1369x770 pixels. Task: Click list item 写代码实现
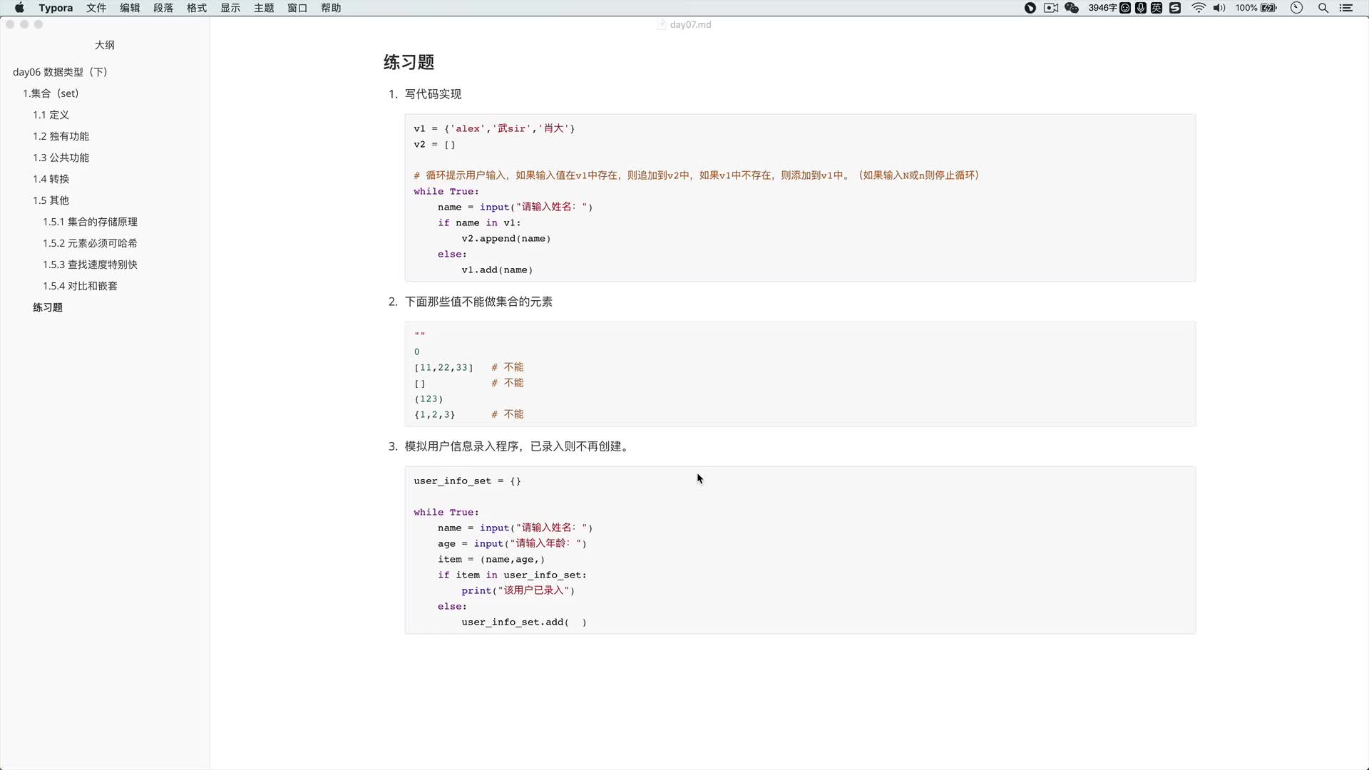pos(433,94)
